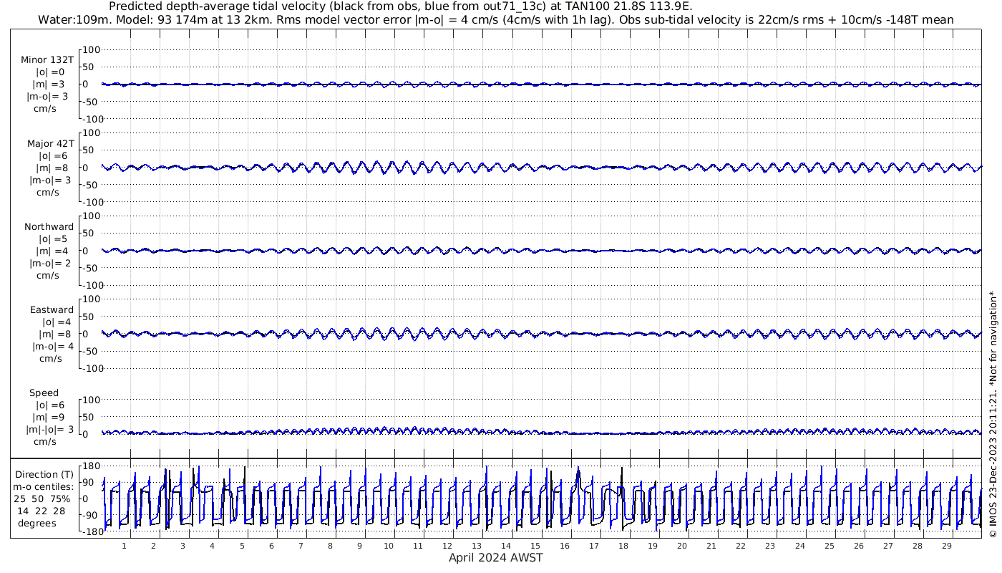
Task: Click the '14 22 28' centile values
Action: (42, 511)
